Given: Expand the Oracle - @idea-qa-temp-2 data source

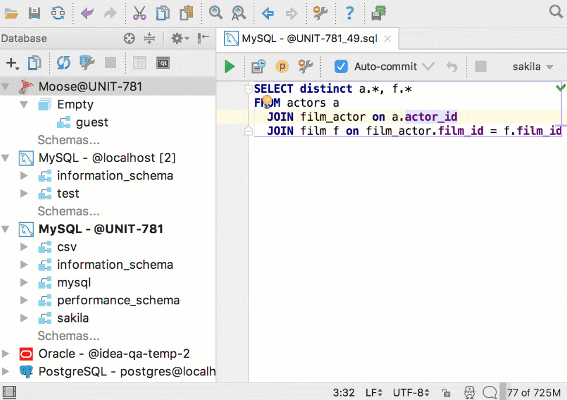Looking at the screenshot, I should click(5, 353).
